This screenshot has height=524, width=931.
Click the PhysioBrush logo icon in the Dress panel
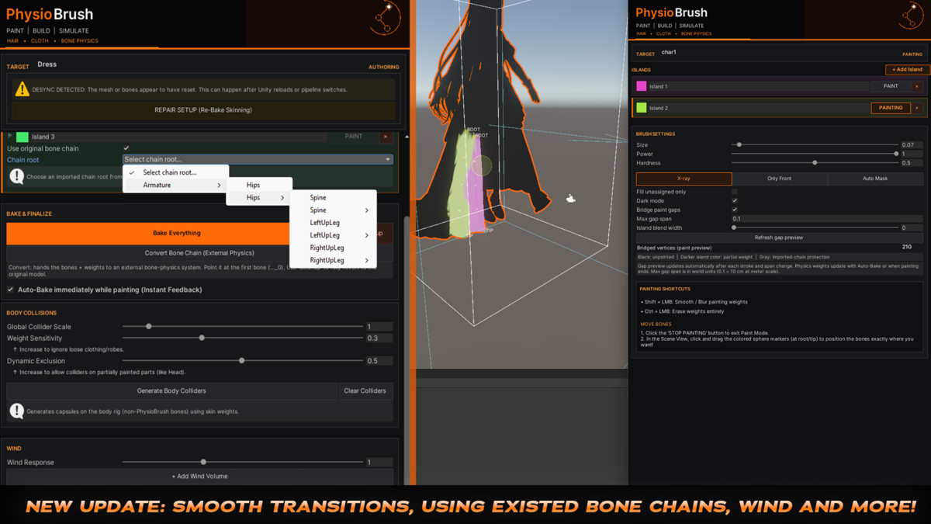point(384,18)
